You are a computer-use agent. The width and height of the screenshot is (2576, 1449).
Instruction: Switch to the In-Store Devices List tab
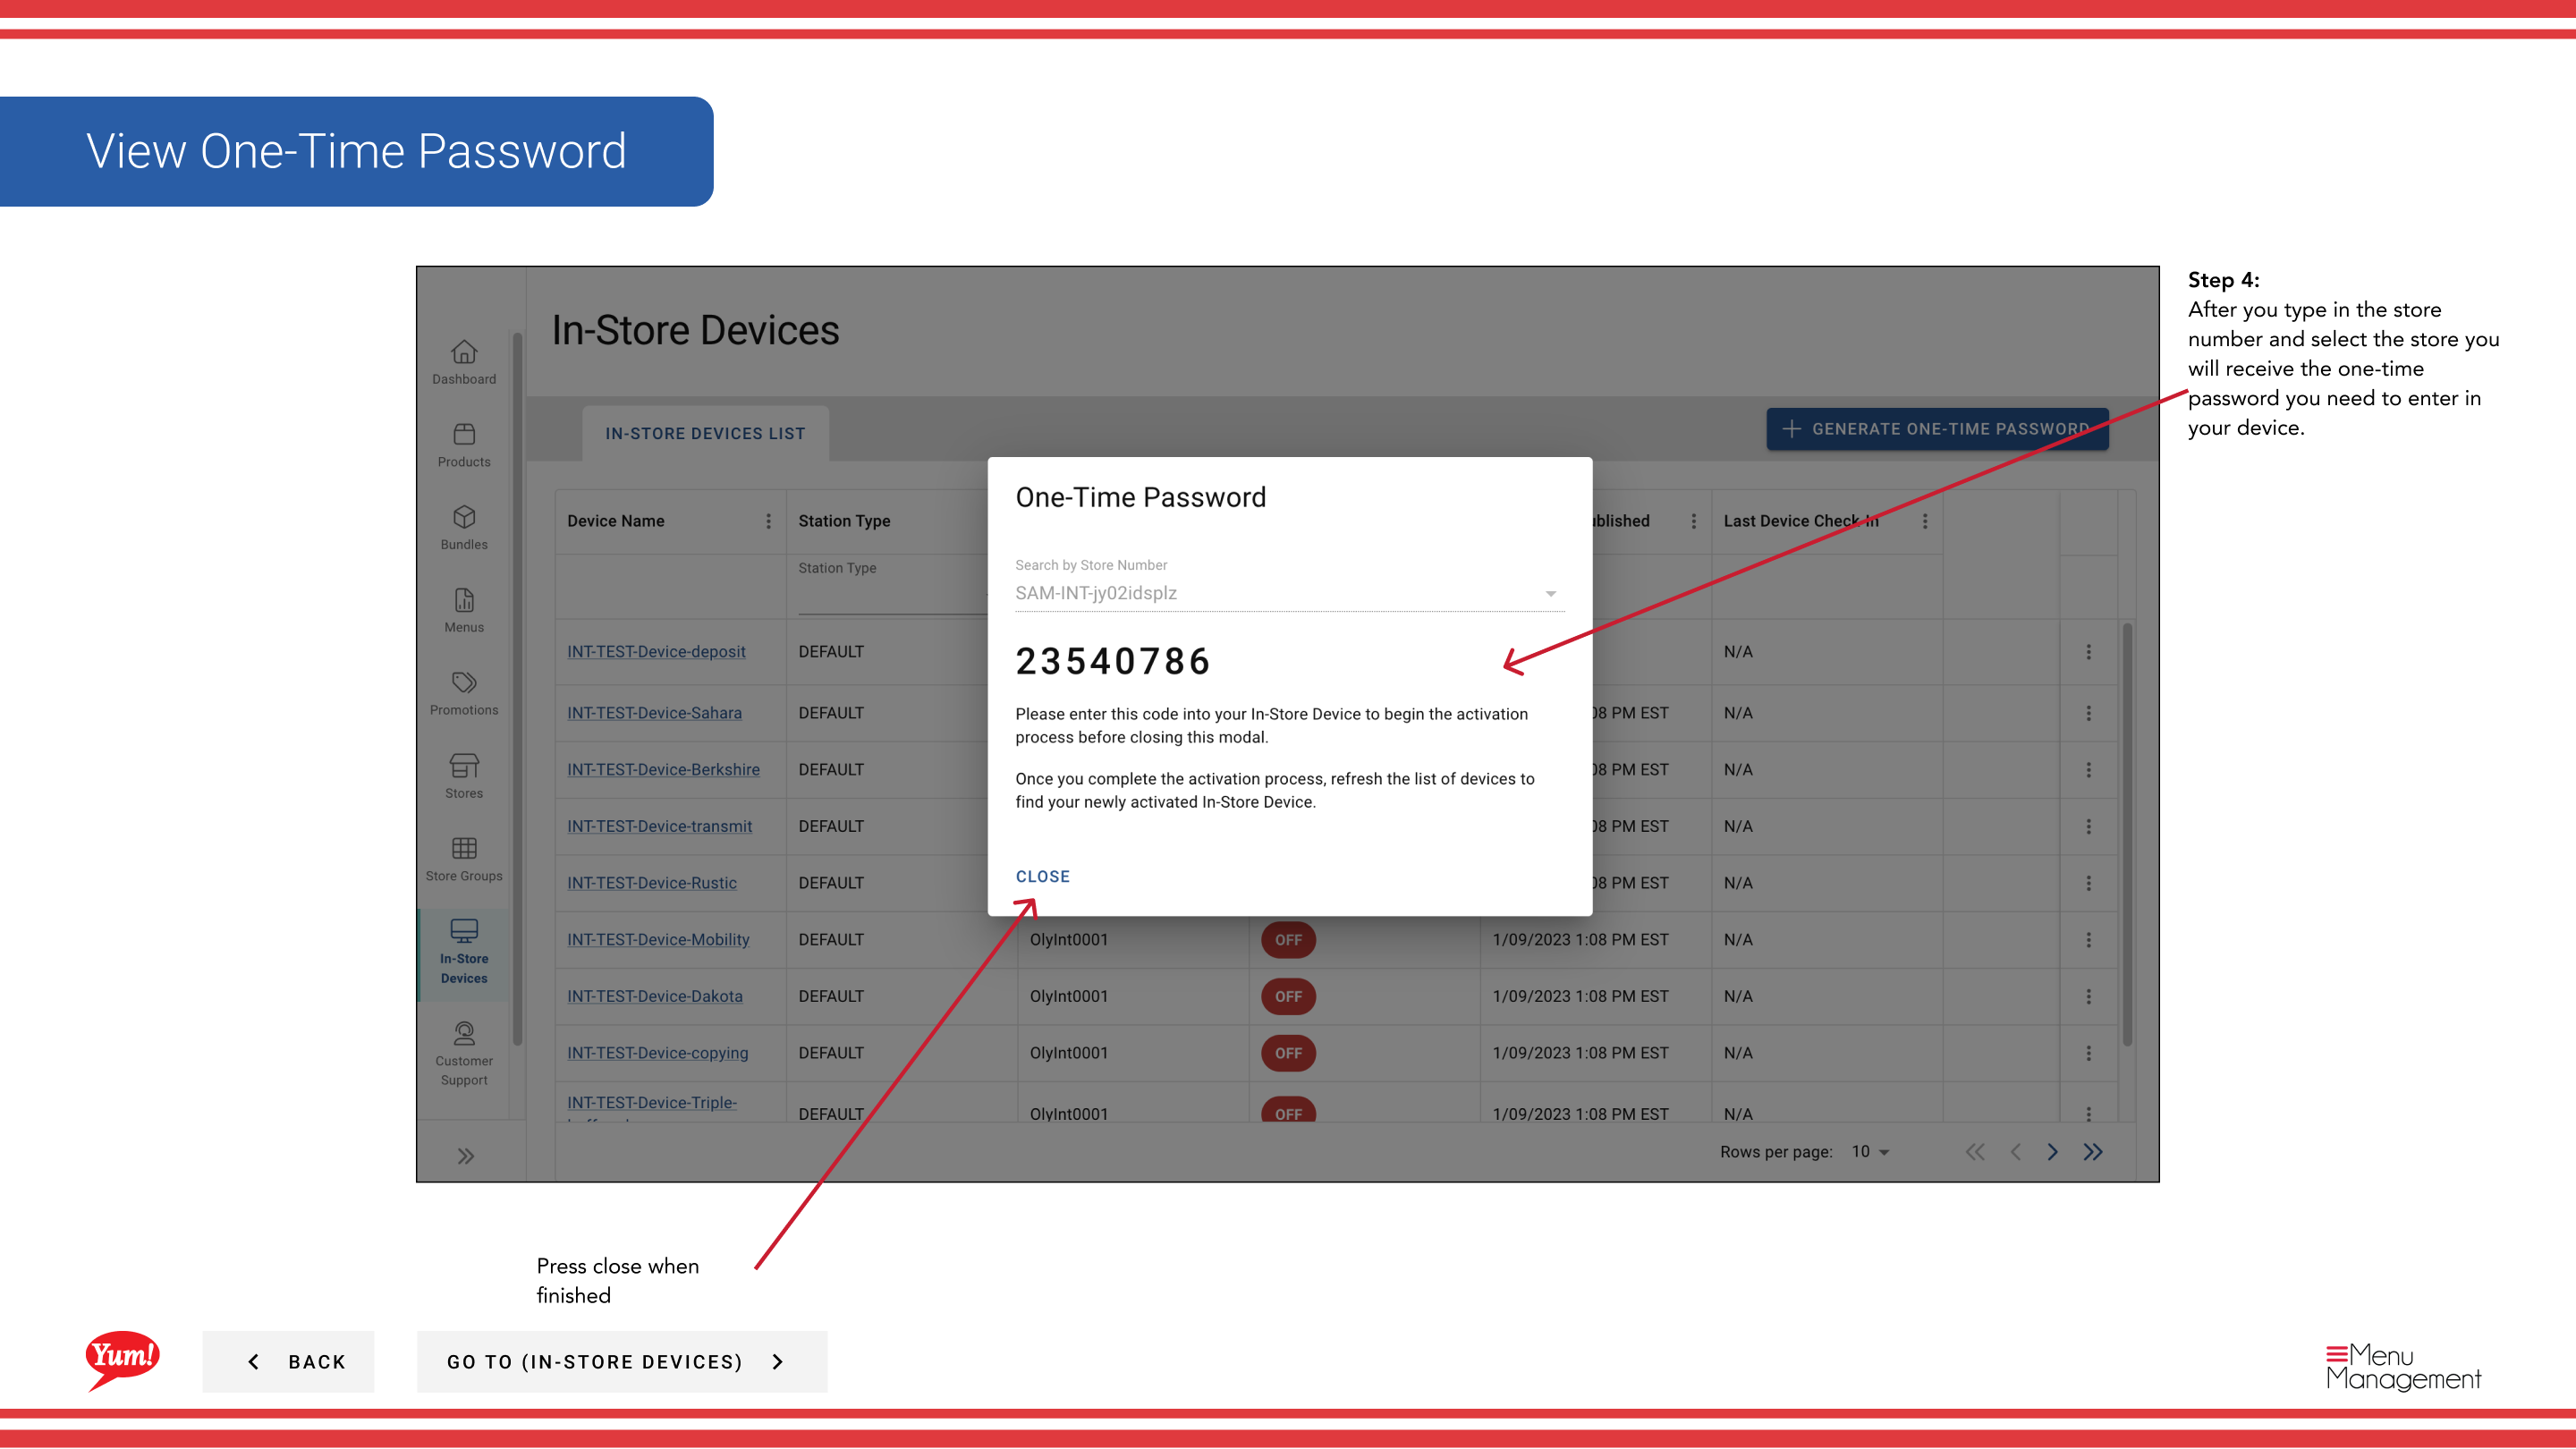(705, 434)
